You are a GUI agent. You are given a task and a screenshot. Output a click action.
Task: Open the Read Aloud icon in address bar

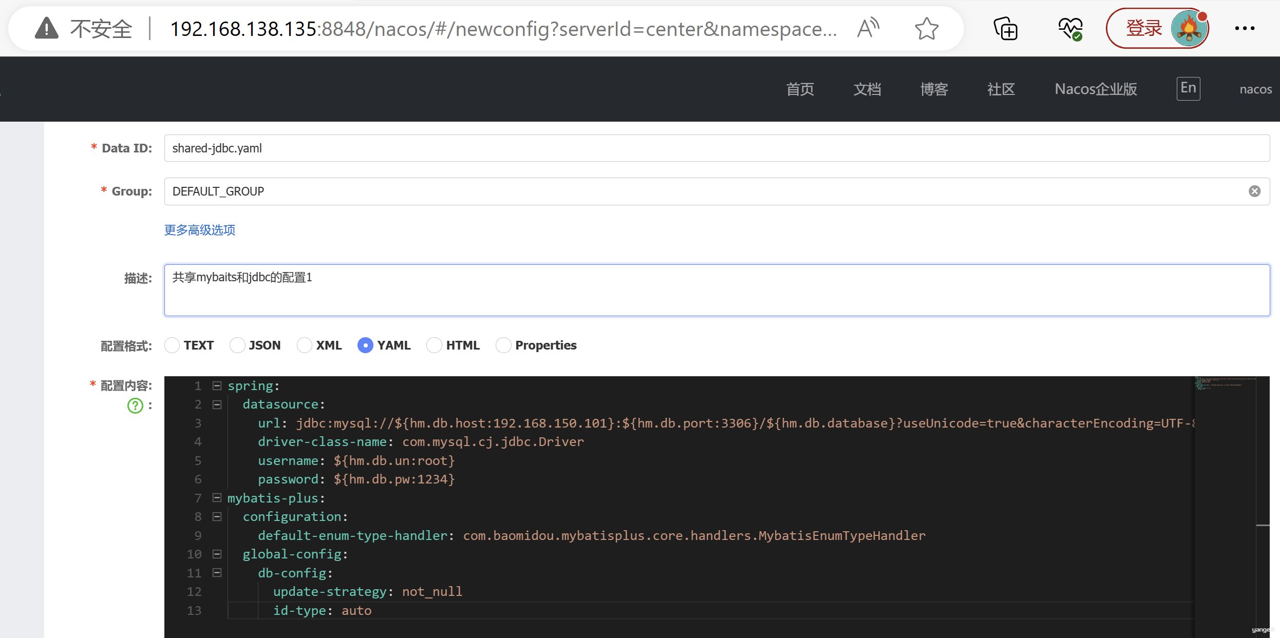coord(868,28)
